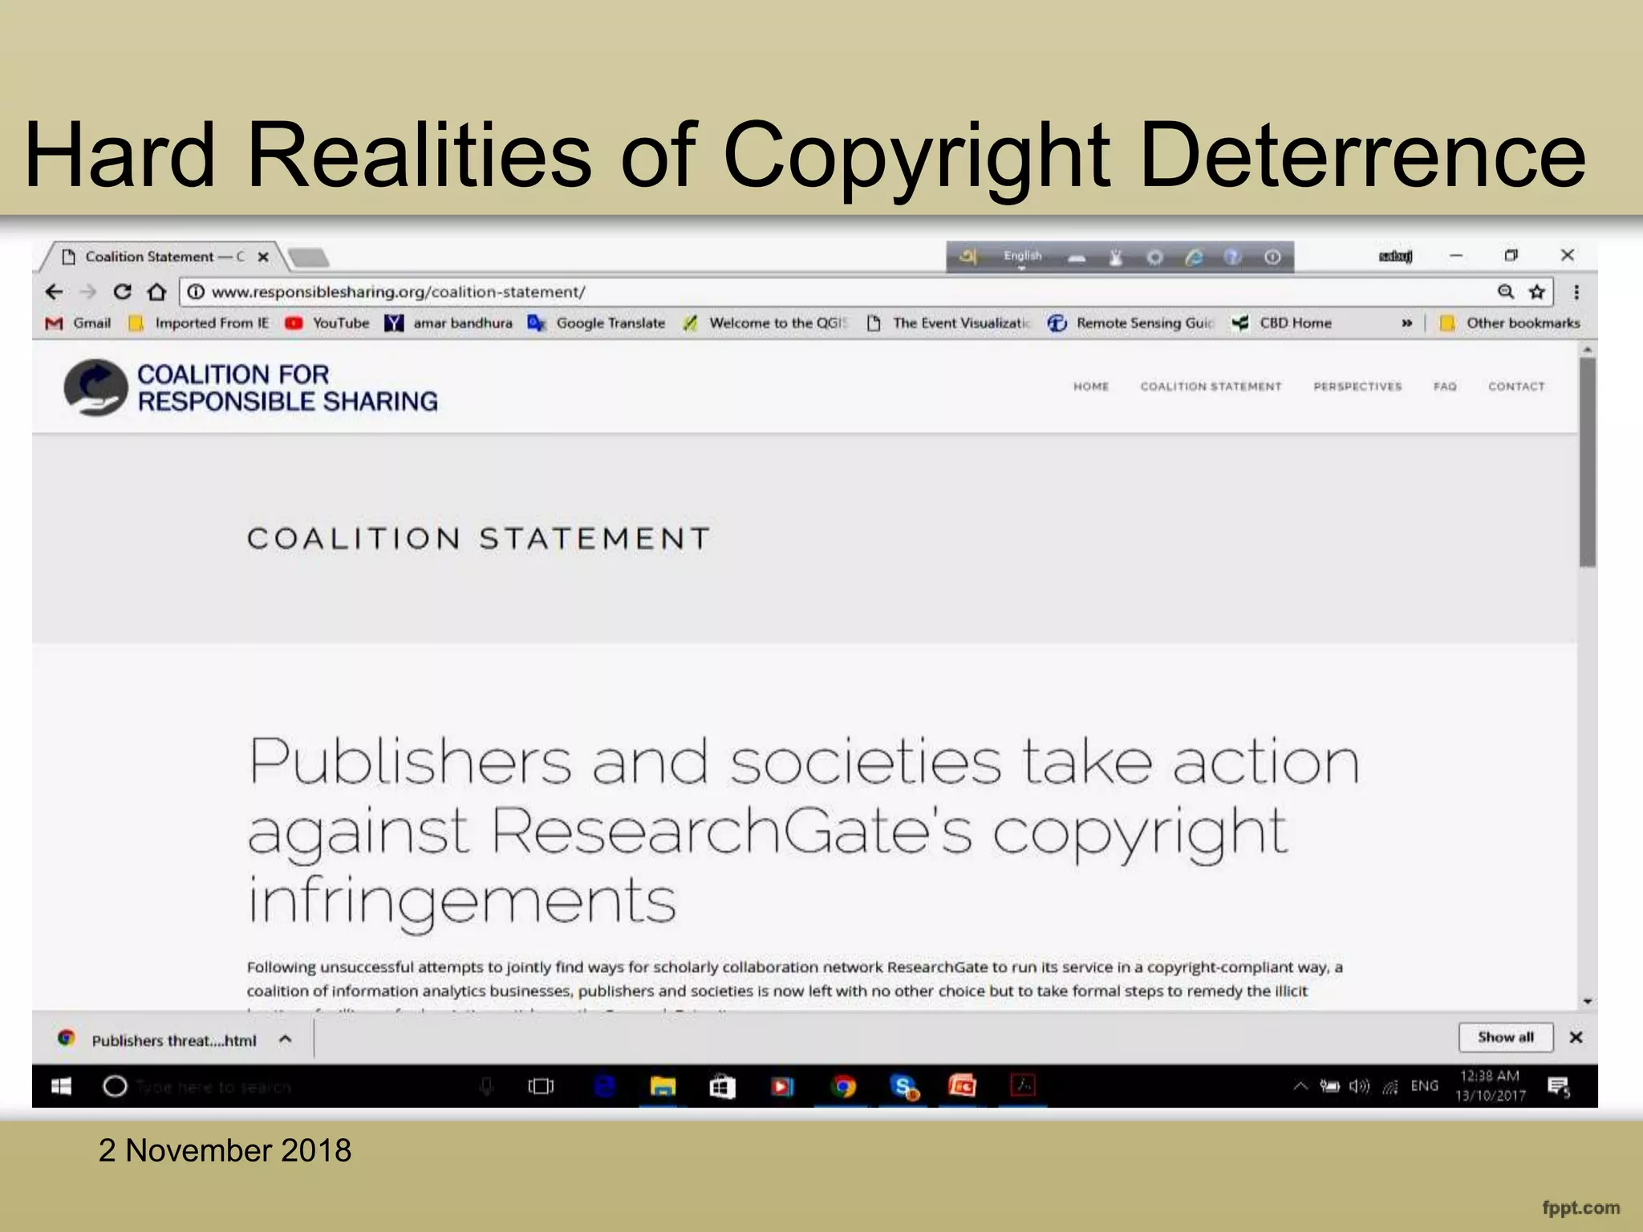Screen dimensions: 1643x1232
Task: Open the YouTube bookmark
Action: click(327, 323)
